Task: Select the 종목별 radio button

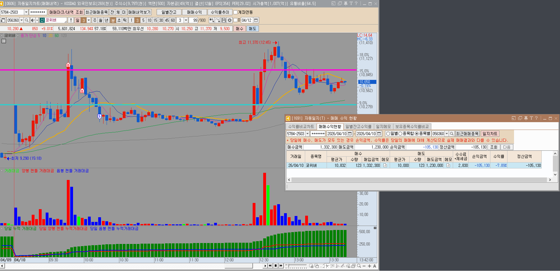Action: (x=417, y=134)
